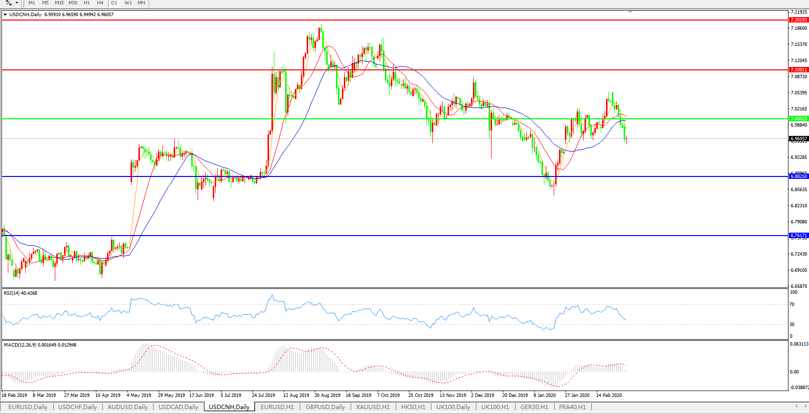The height and width of the screenshot is (414, 809).
Task: Choose the MN monthly timeframe
Action: click(x=141, y=3)
